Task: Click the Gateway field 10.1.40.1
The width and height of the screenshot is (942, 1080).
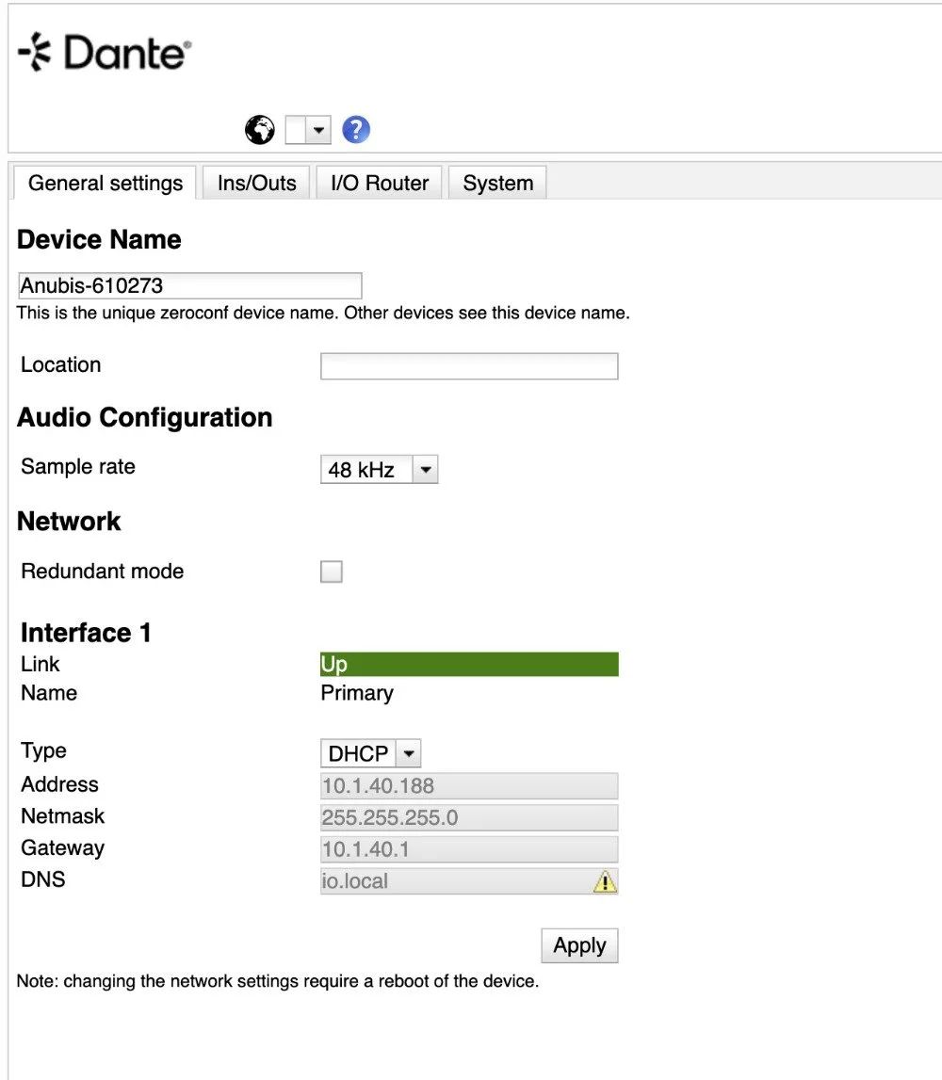Action: tap(469, 849)
